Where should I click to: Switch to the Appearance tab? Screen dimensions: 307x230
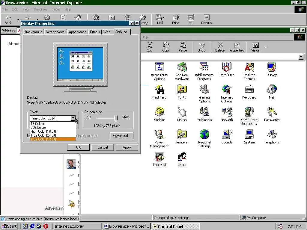(x=78, y=32)
